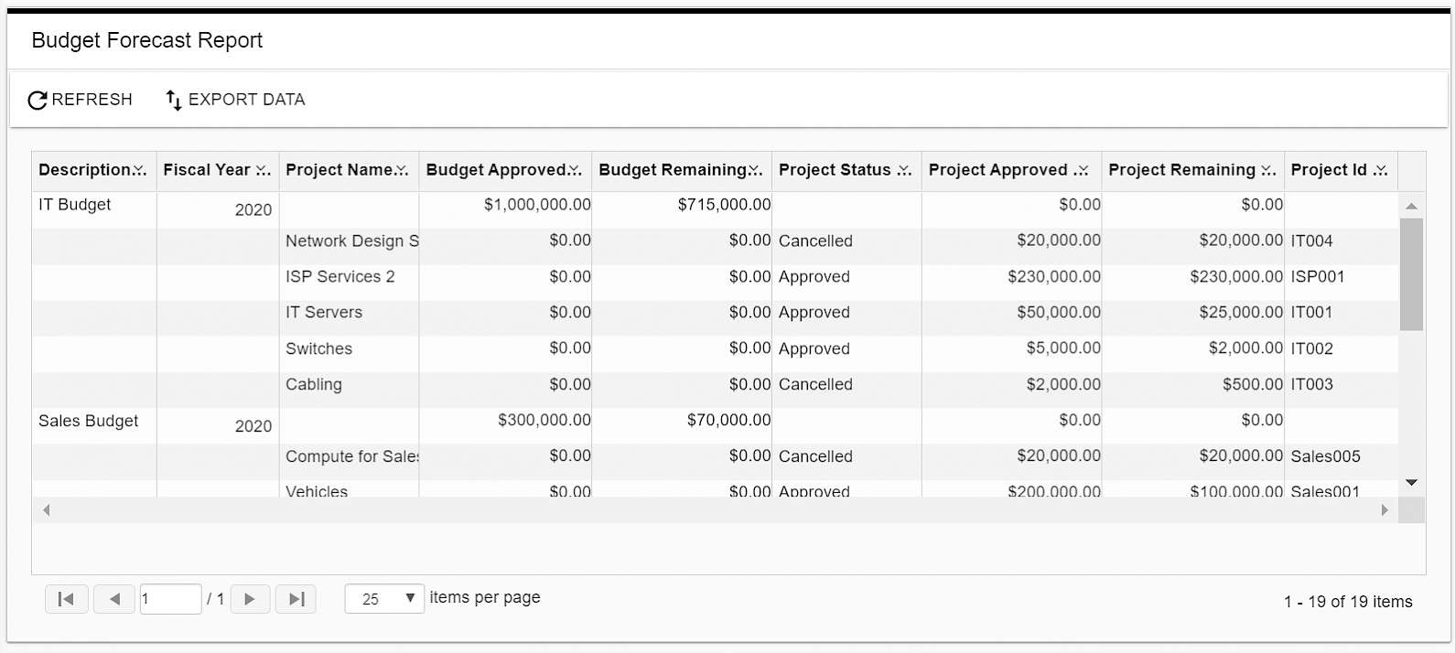Click the vertical scrollbar down arrow
The height and width of the screenshot is (653, 1455).
pos(1411,479)
